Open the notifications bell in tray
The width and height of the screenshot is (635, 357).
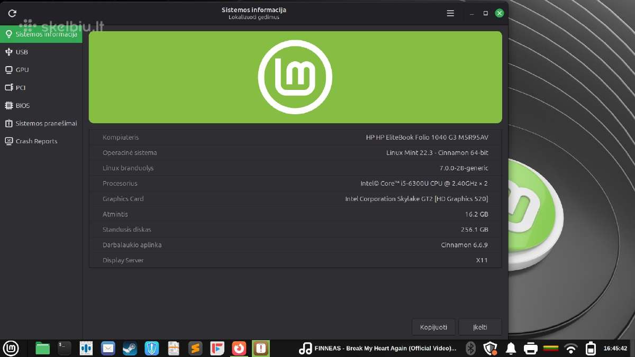[511, 348]
